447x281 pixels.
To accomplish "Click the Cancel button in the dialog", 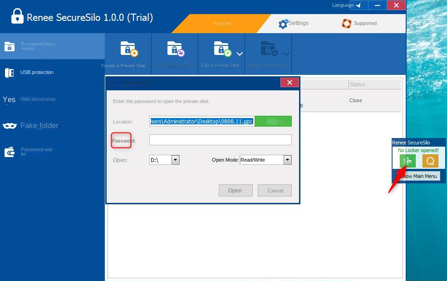I will [x=275, y=191].
